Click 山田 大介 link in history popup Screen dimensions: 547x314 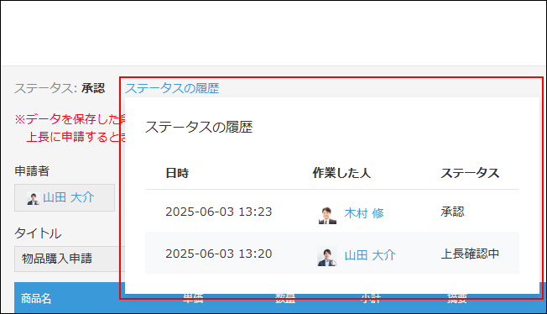point(370,255)
